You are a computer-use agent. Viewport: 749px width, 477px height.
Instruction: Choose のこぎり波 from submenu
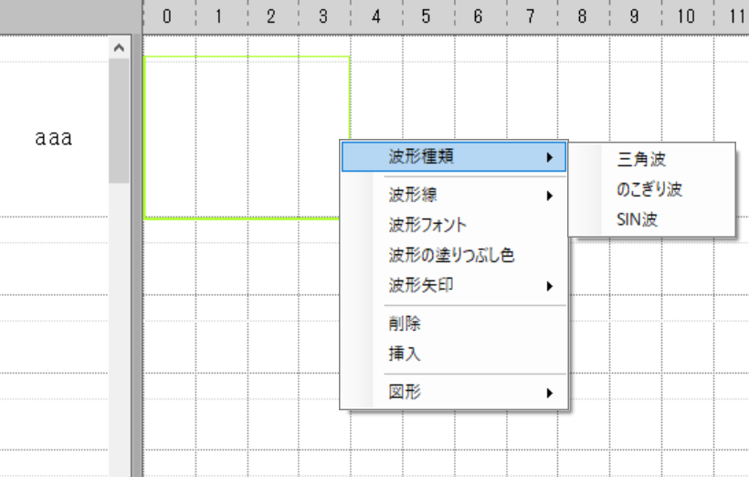649,190
